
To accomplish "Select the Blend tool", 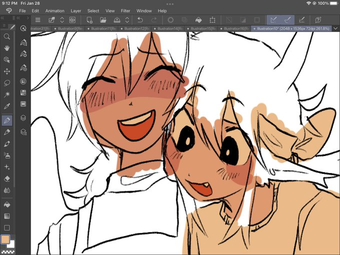I will click(x=7, y=190).
